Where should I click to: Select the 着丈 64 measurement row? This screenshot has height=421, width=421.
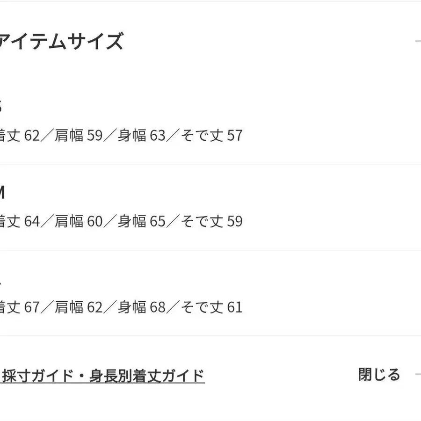click(20, 221)
